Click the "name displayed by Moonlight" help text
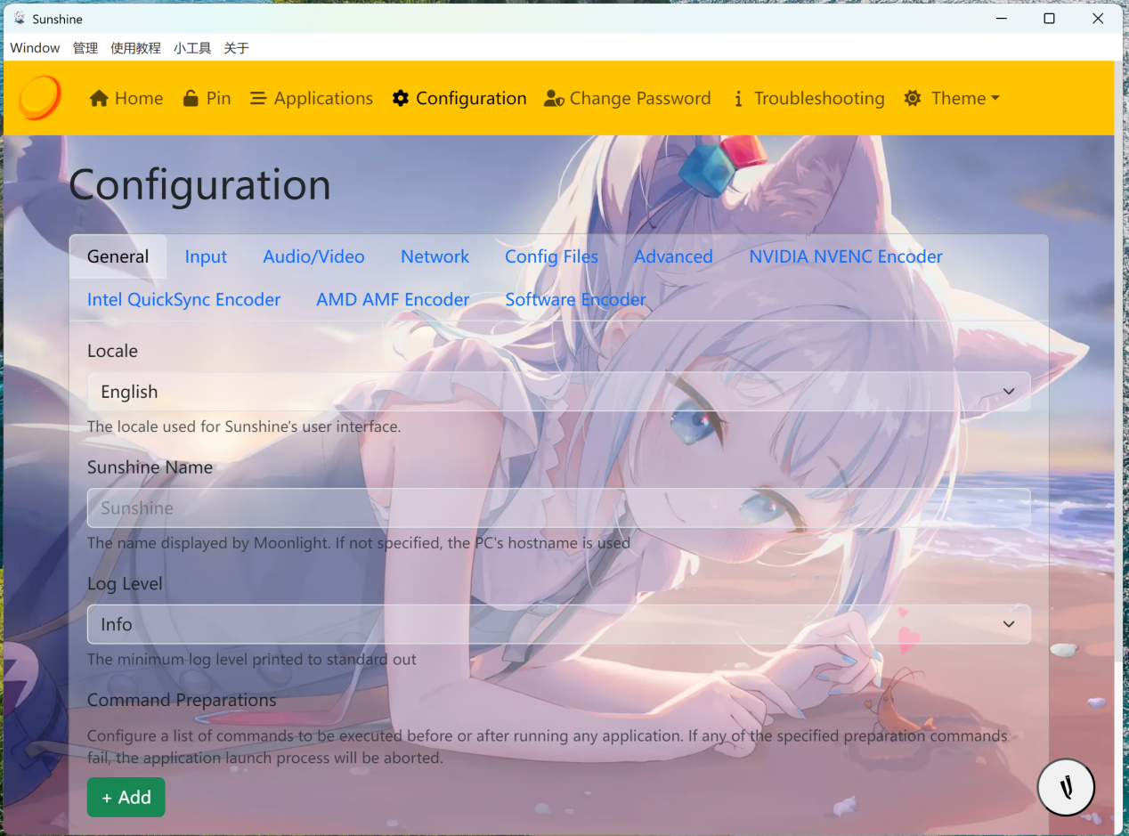Viewport: 1129px width, 836px height. point(359,543)
